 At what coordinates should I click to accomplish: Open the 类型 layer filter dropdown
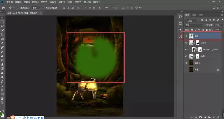(192, 20)
